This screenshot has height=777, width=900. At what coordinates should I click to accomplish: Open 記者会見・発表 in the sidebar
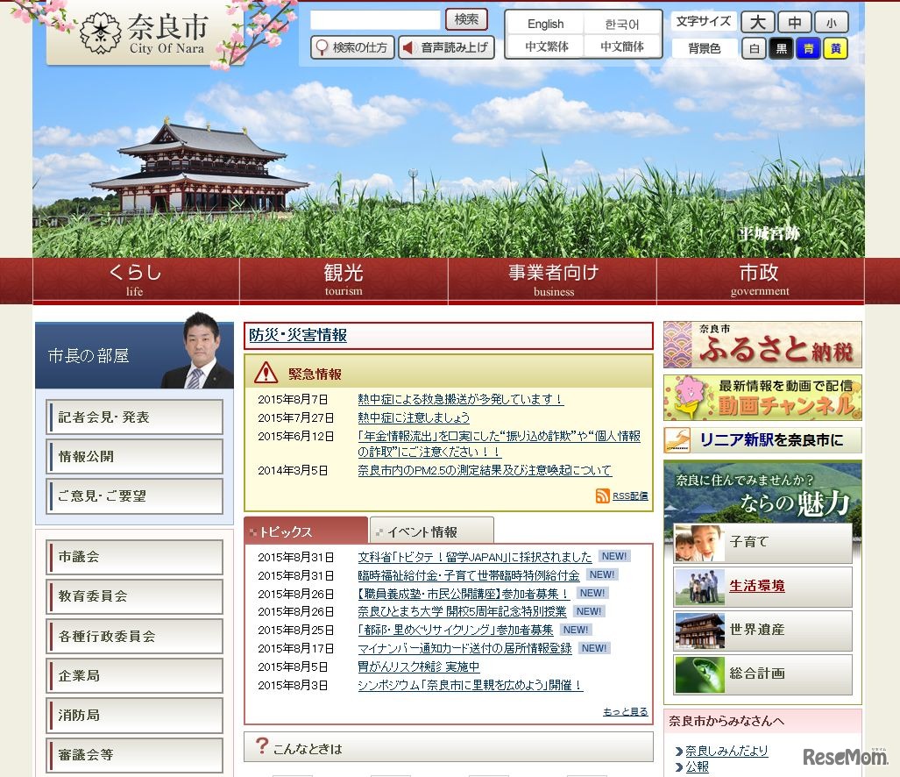(x=134, y=417)
